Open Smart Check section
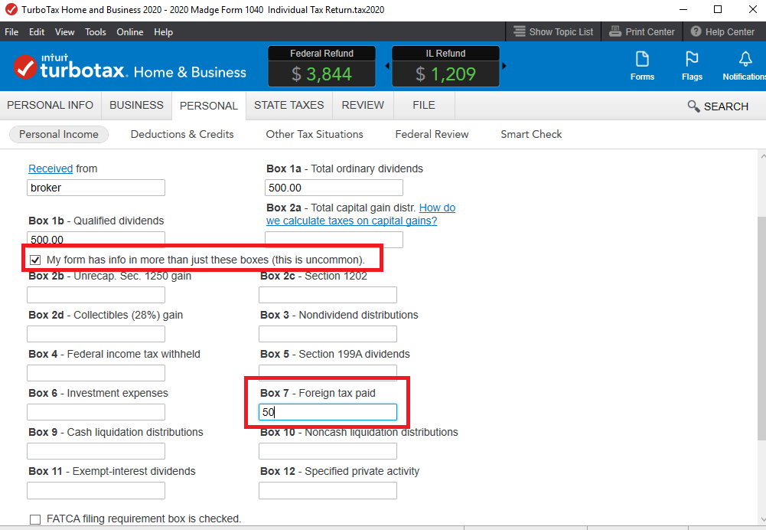 point(531,134)
